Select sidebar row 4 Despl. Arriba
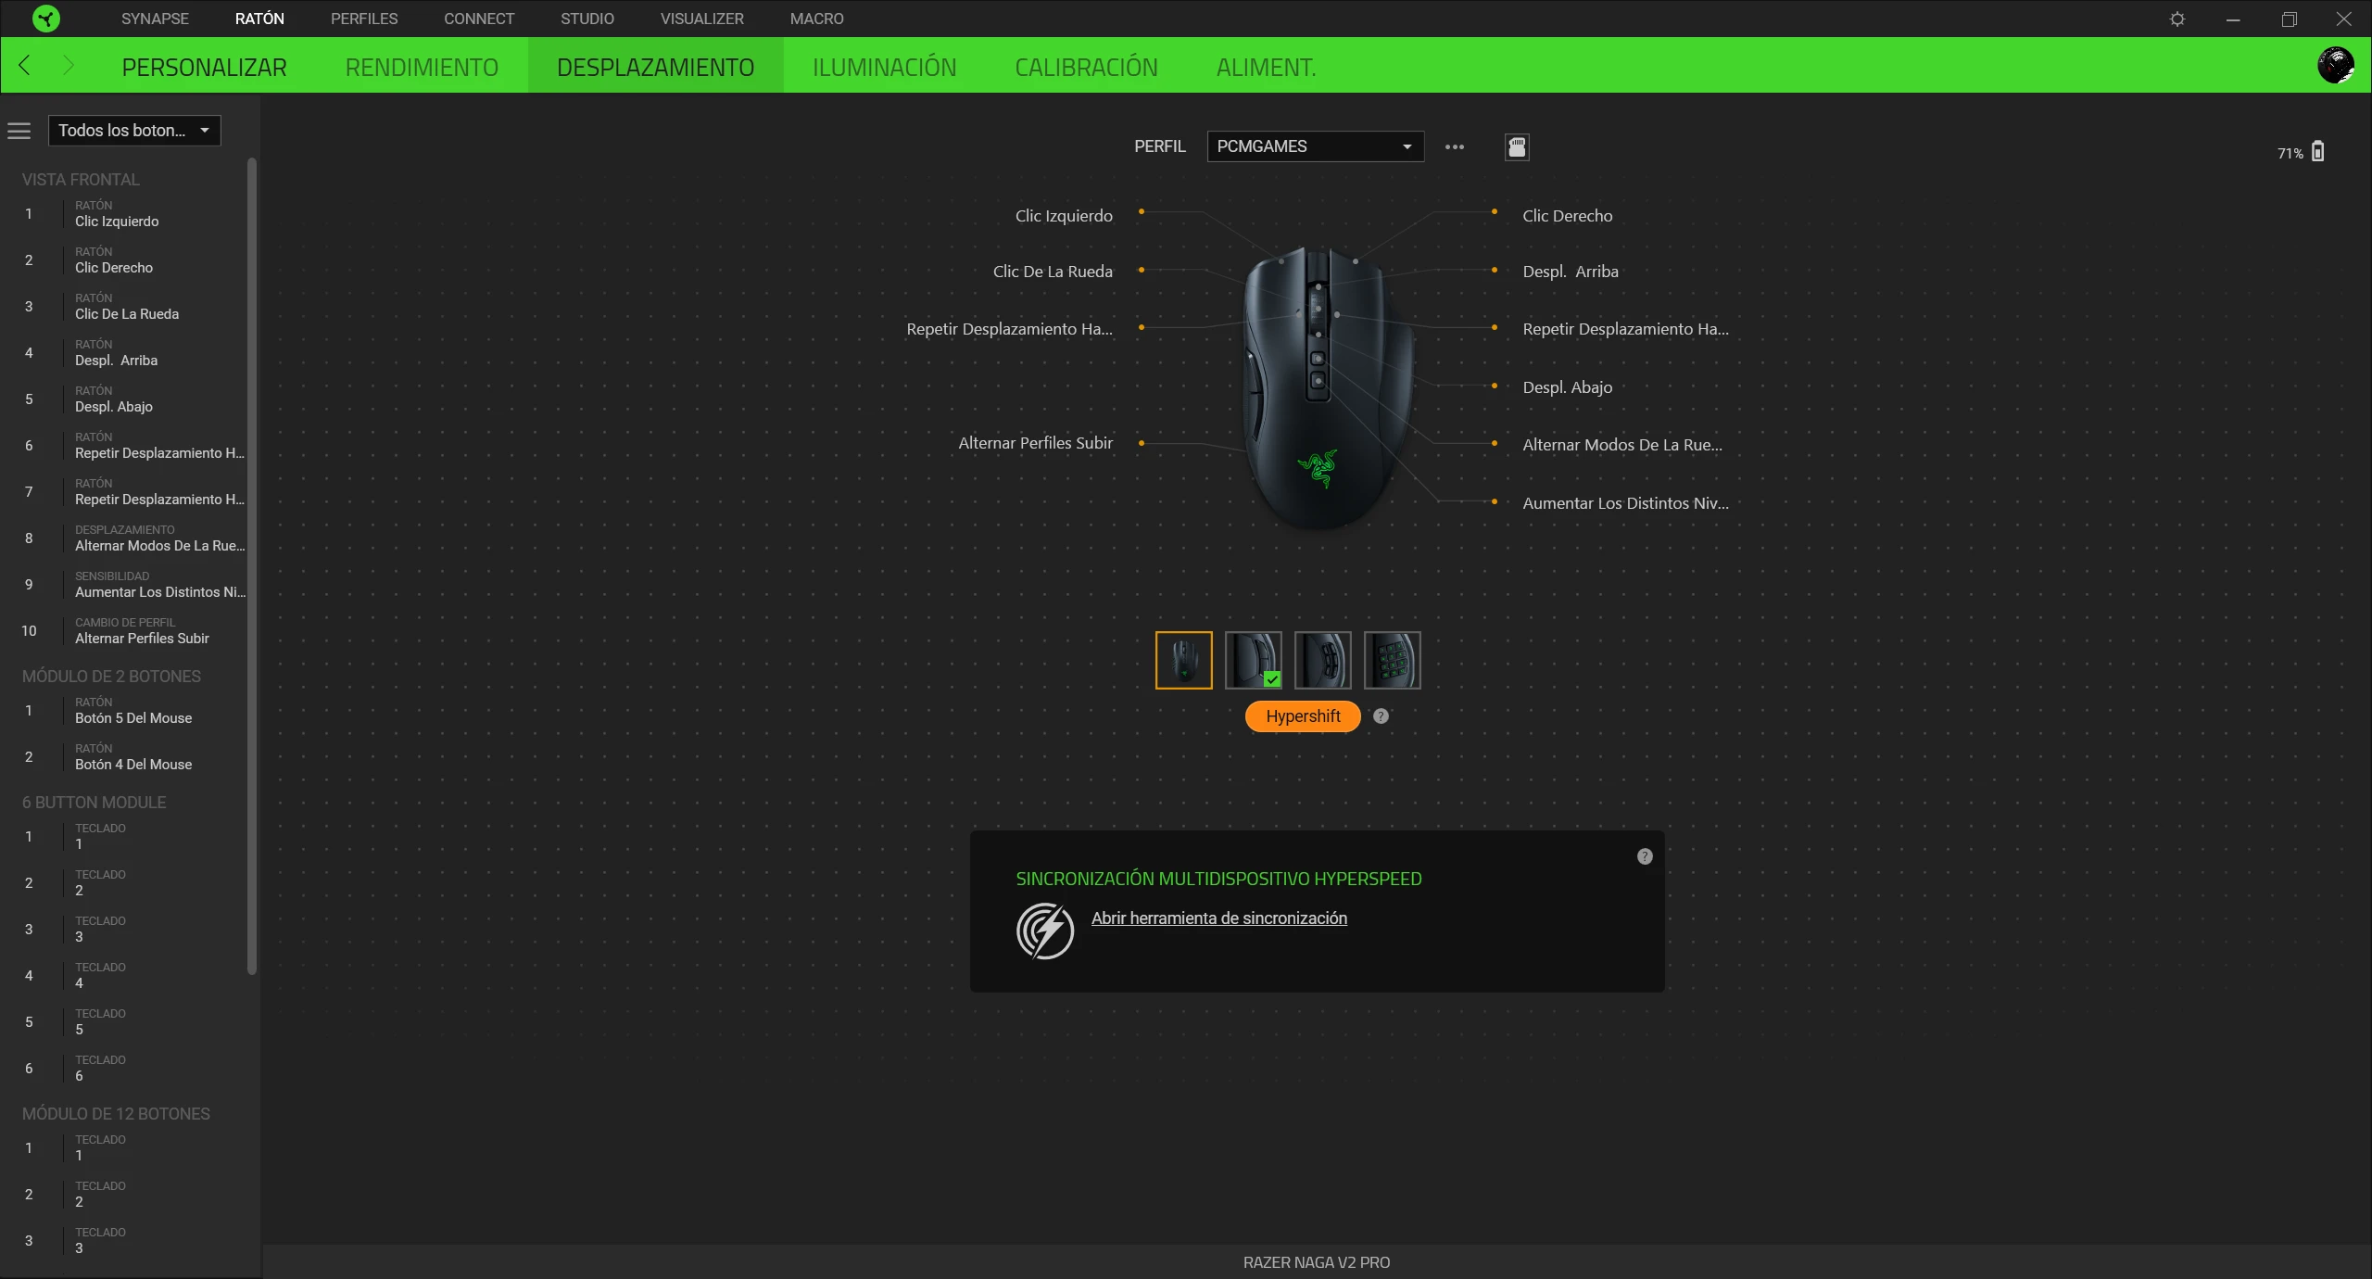The height and width of the screenshot is (1279, 2372). click(x=125, y=353)
